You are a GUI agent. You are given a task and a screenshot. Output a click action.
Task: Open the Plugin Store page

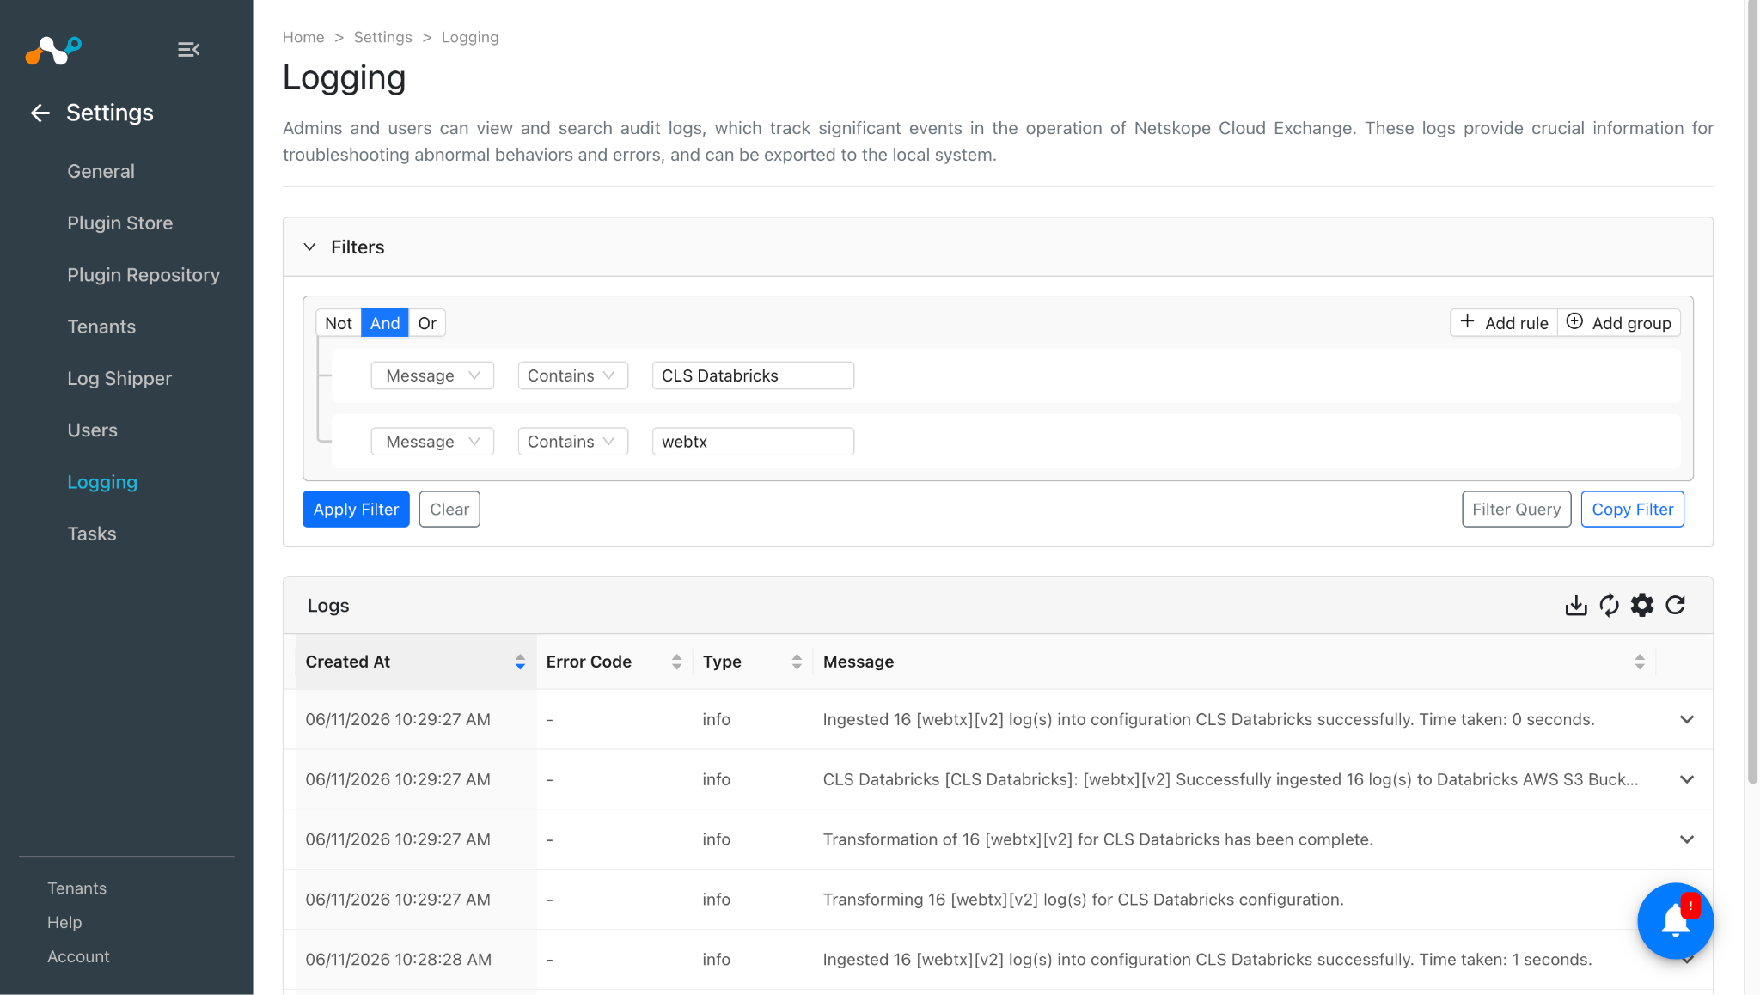click(x=120, y=223)
